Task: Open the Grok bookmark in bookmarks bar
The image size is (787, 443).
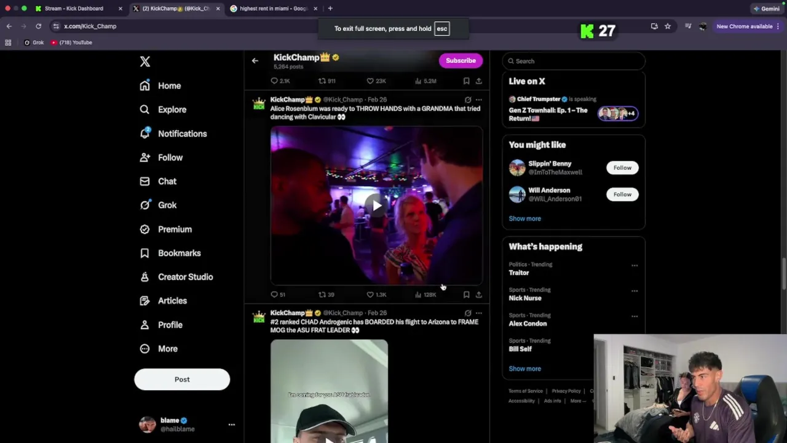Action: [34, 42]
